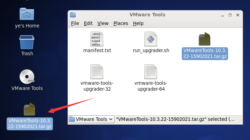Click 'vmware-tools-upgrader-64' file name label
The image size is (250, 140).
click(x=151, y=86)
